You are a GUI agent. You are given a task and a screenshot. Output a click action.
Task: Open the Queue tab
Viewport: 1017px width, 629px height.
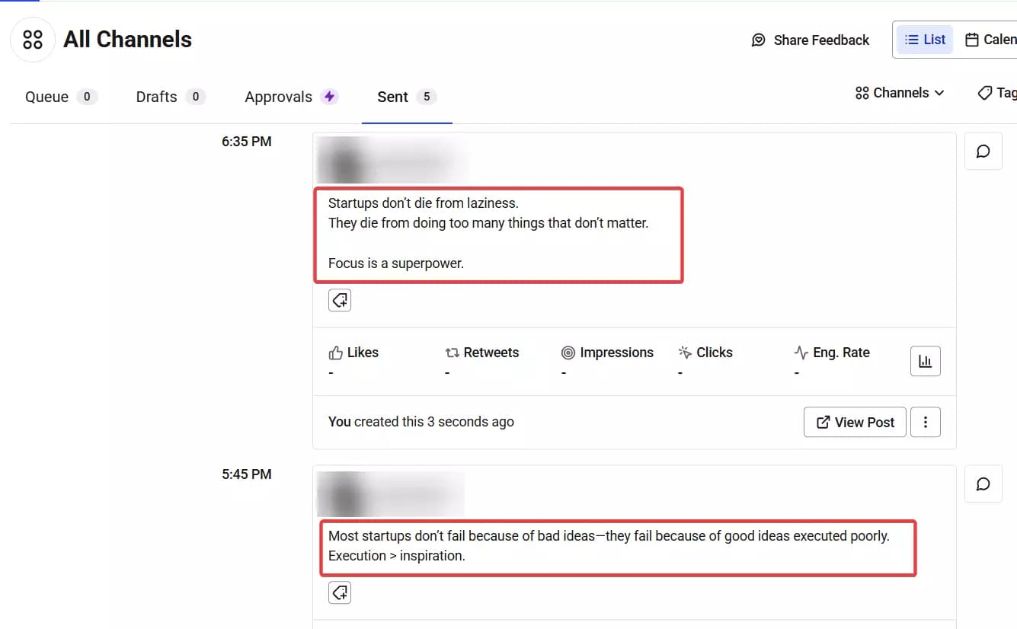click(x=61, y=97)
